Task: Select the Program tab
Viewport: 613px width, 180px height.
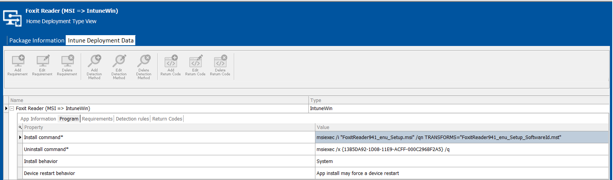Action: [x=69, y=119]
